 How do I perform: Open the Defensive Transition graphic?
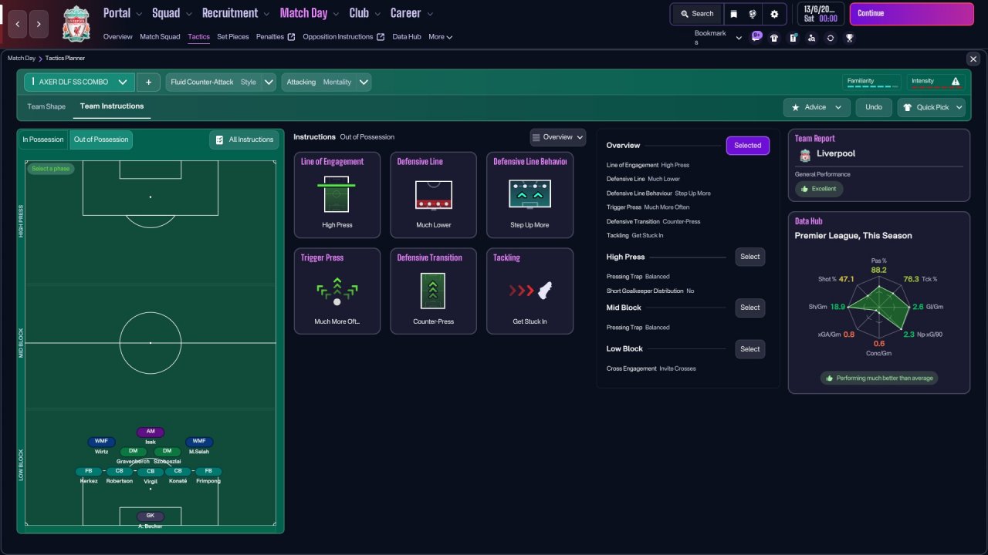[433, 291]
